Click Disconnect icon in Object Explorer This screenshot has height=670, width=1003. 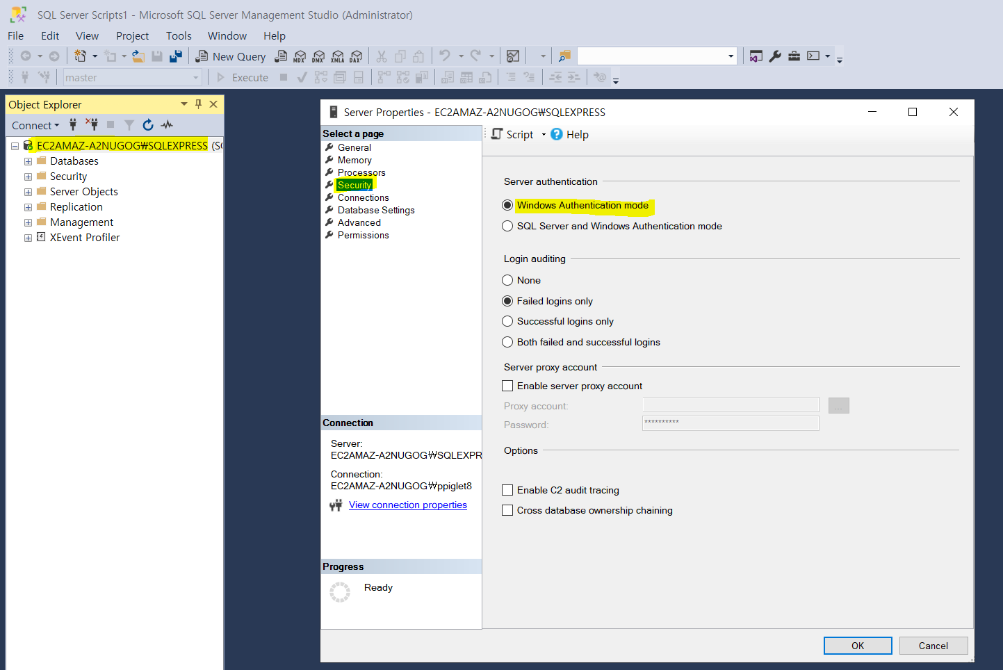click(92, 124)
